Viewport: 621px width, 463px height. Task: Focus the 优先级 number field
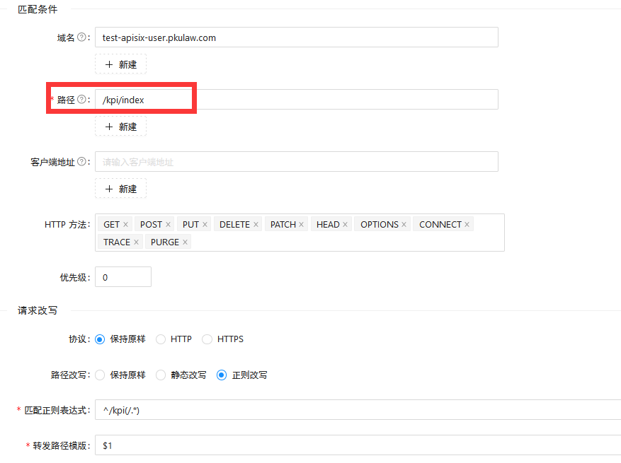[123, 277]
